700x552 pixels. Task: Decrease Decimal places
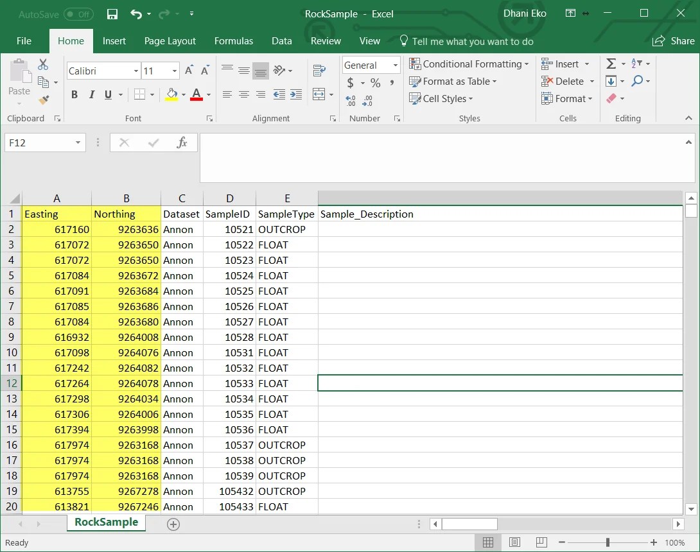click(x=367, y=100)
